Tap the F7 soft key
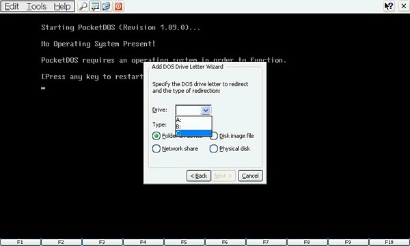This screenshot has height=246, width=410. pos(266,242)
